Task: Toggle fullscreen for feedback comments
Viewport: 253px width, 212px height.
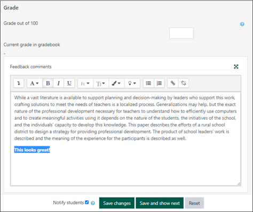Action: 236,67
